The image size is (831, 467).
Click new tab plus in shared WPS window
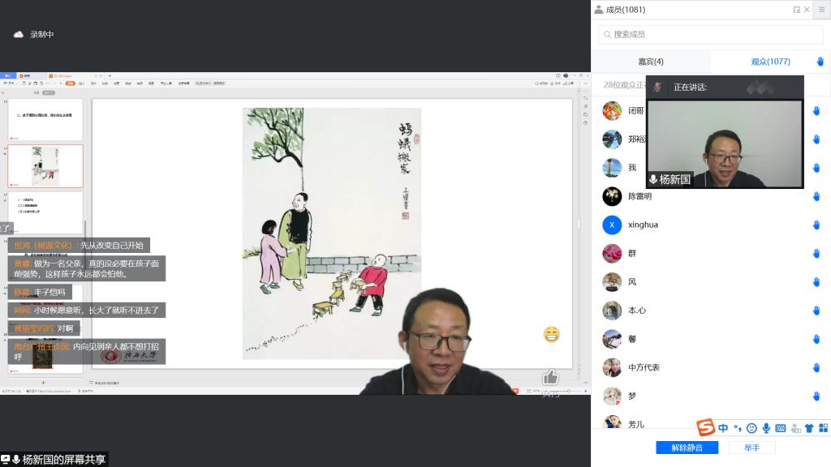[110, 75]
